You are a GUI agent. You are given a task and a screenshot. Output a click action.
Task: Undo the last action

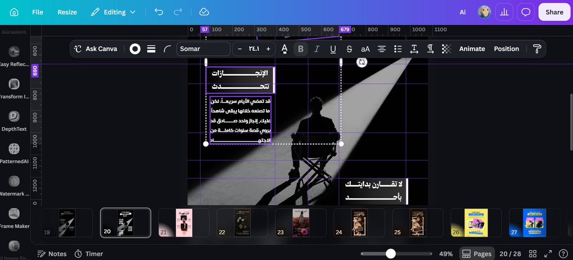click(x=159, y=12)
